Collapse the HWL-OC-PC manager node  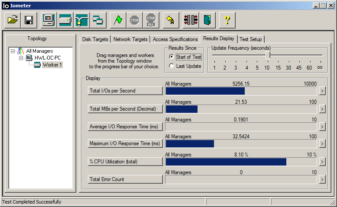pyautogui.click(x=21, y=58)
